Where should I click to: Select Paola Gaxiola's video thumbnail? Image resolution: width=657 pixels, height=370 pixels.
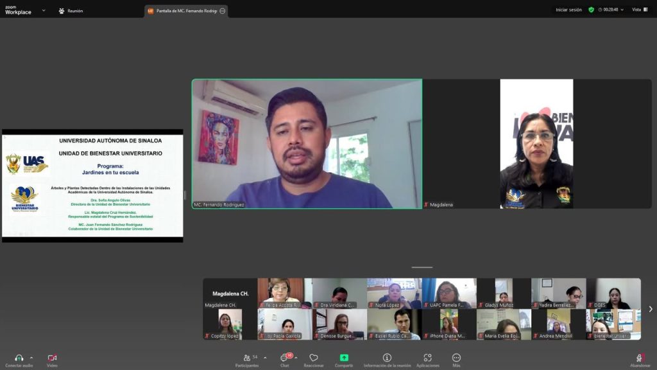point(285,324)
